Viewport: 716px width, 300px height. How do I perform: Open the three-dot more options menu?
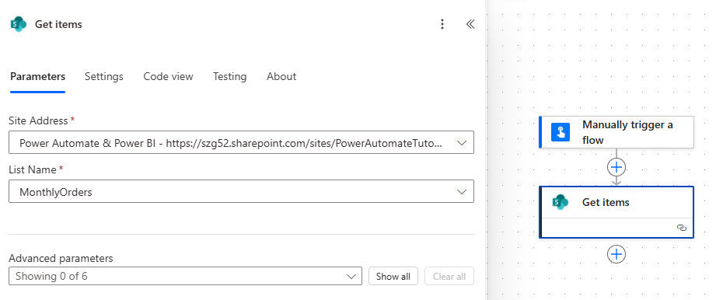click(442, 24)
